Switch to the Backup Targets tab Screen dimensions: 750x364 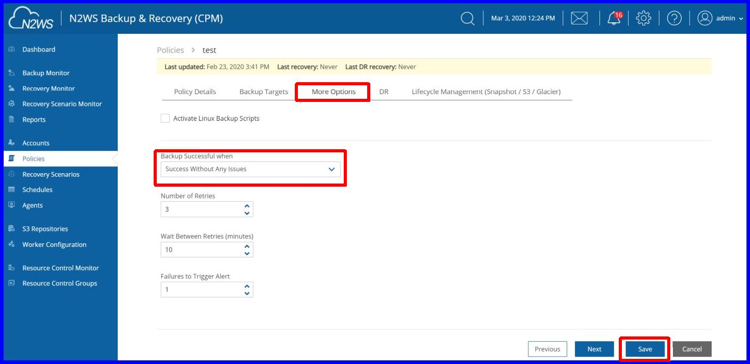(264, 92)
